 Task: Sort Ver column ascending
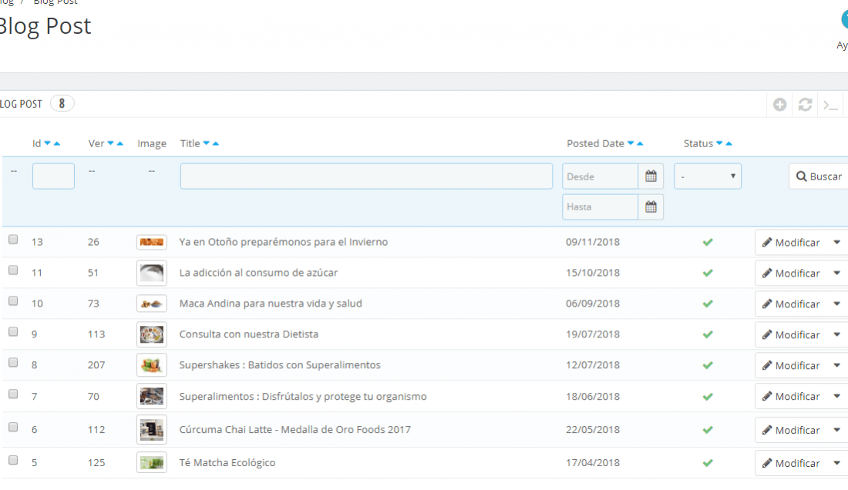pos(120,143)
